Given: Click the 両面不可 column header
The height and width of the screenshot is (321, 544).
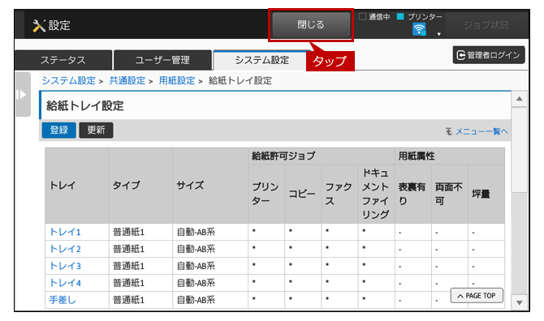Looking at the screenshot, I should point(450,194).
